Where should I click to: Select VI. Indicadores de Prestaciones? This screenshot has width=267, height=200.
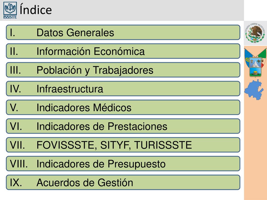123,126
